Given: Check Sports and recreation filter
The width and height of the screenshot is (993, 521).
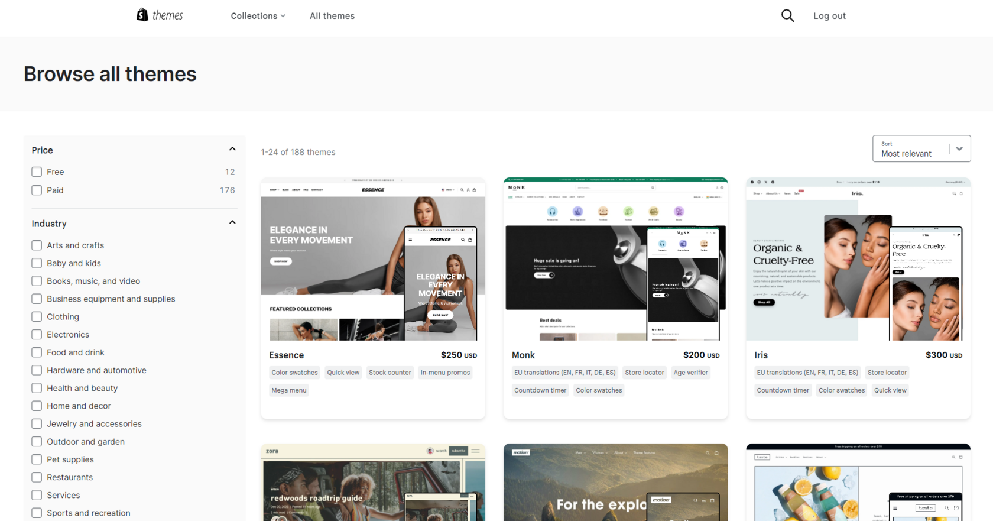Looking at the screenshot, I should pyautogui.click(x=37, y=513).
